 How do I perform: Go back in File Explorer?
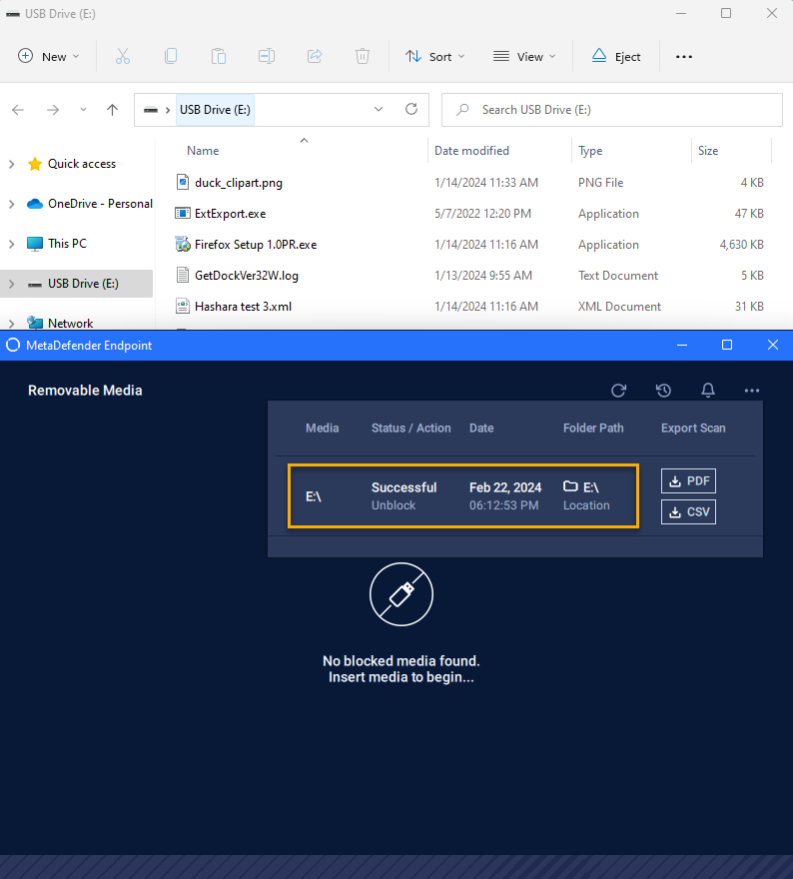[x=18, y=110]
